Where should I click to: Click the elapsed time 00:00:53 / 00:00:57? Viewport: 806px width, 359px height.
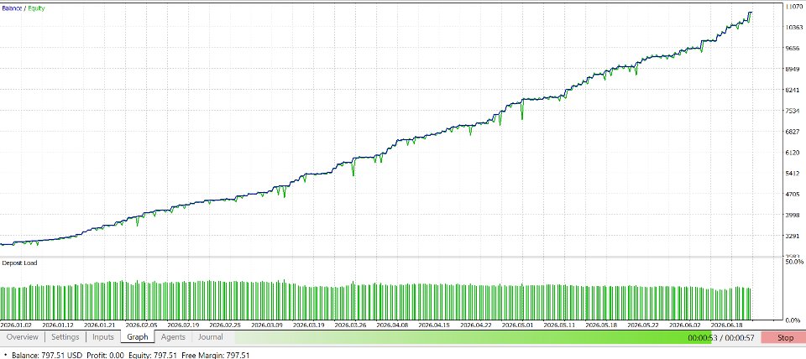pyautogui.click(x=722, y=338)
